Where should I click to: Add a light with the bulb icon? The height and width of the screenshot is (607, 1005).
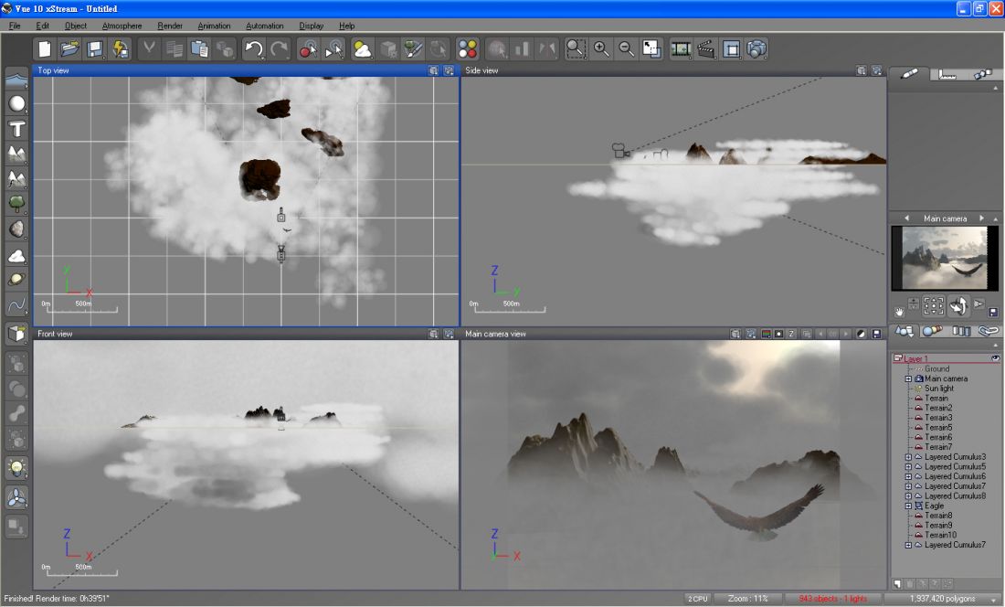point(16,468)
